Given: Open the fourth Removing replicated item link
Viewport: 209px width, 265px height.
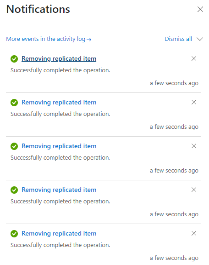Looking at the screenshot, I should coord(59,190).
